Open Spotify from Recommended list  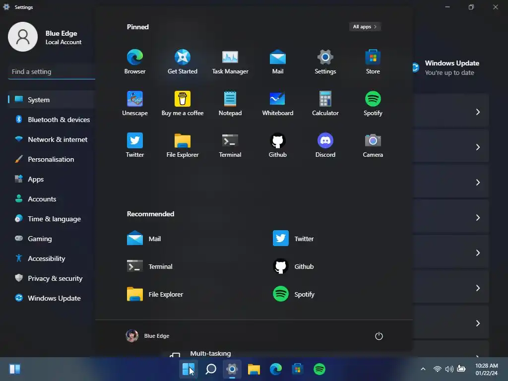coord(294,294)
